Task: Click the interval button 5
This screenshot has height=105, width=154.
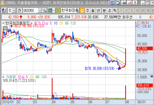Action: point(132,10)
